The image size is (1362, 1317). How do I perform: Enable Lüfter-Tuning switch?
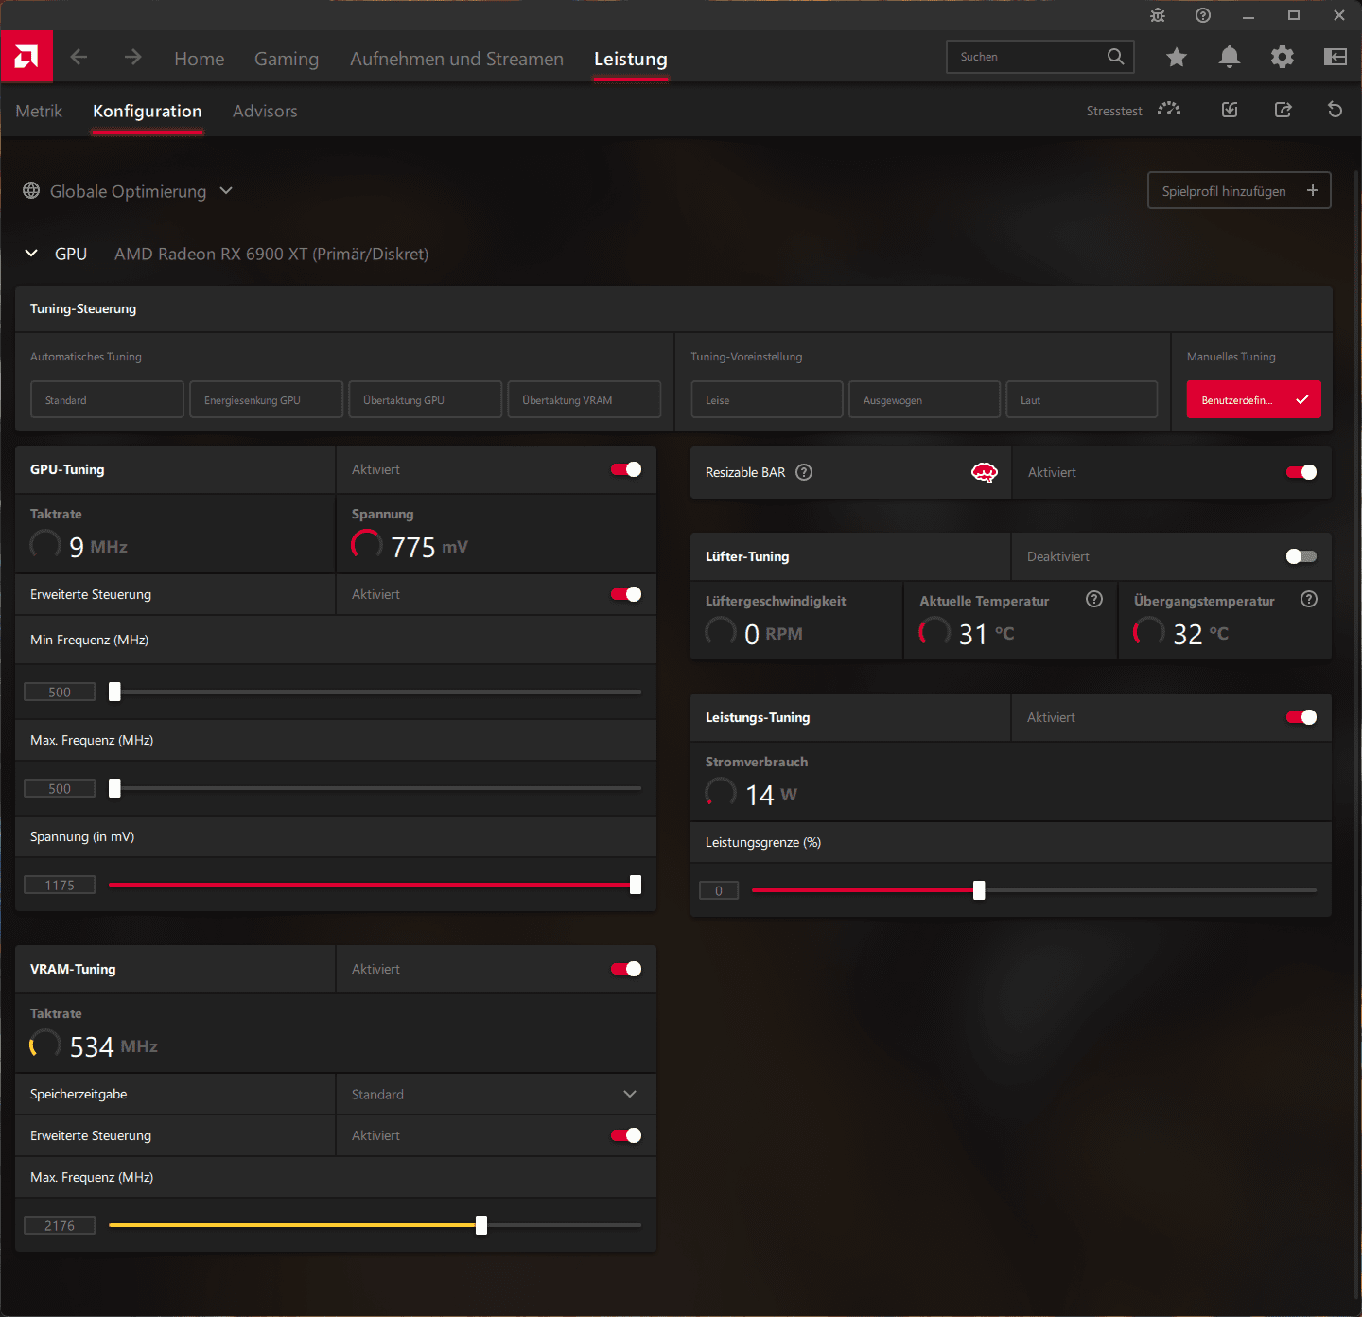point(1301,556)
